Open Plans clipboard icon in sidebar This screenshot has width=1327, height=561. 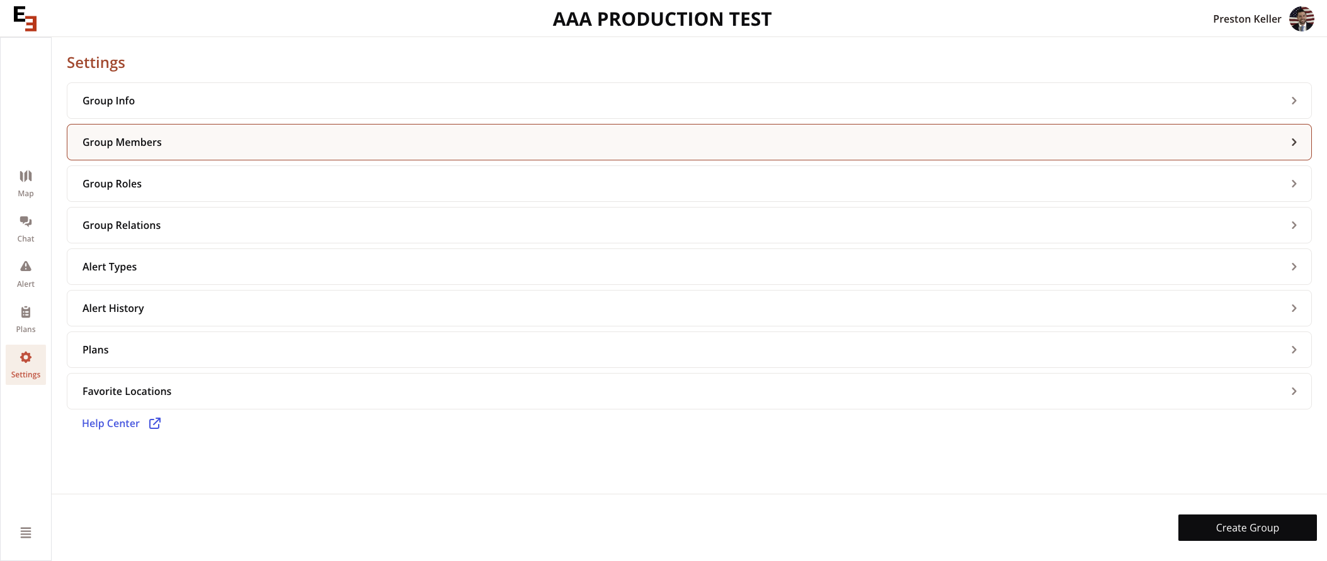point(26,312)
